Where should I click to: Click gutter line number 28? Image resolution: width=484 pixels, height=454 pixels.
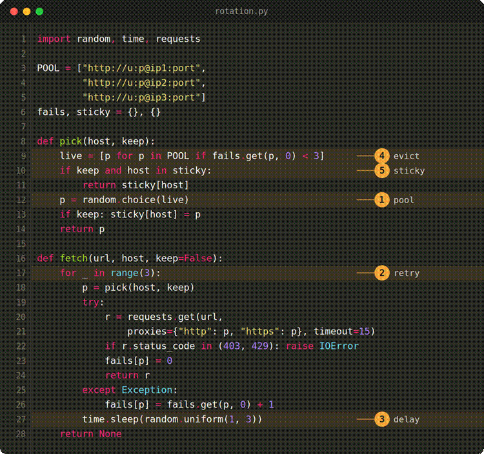point(21,434)
